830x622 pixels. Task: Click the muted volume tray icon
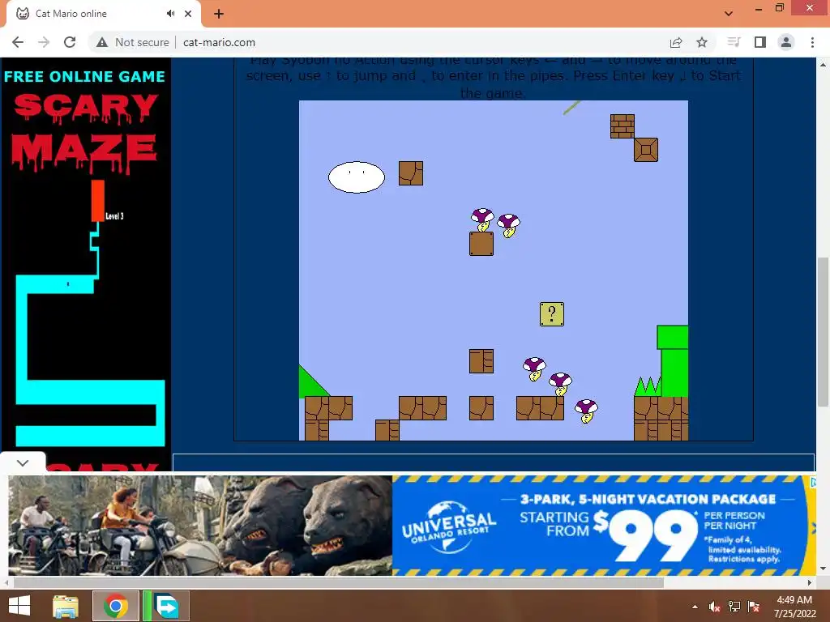(715, 607)
